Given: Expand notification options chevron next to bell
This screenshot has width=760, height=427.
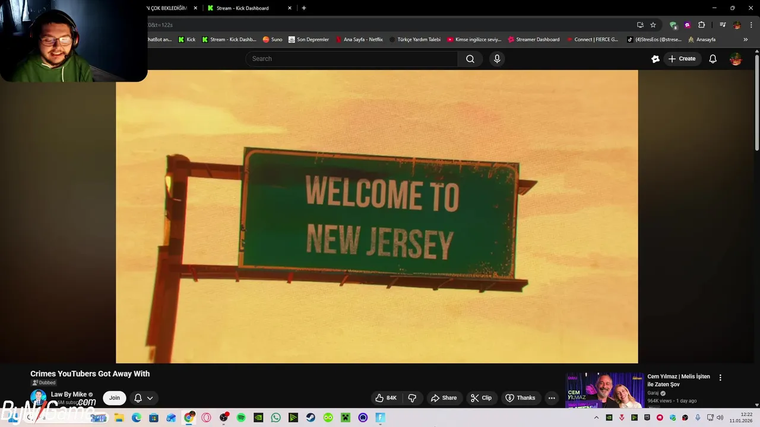Looking at the screenshot, I should point(150,398).
